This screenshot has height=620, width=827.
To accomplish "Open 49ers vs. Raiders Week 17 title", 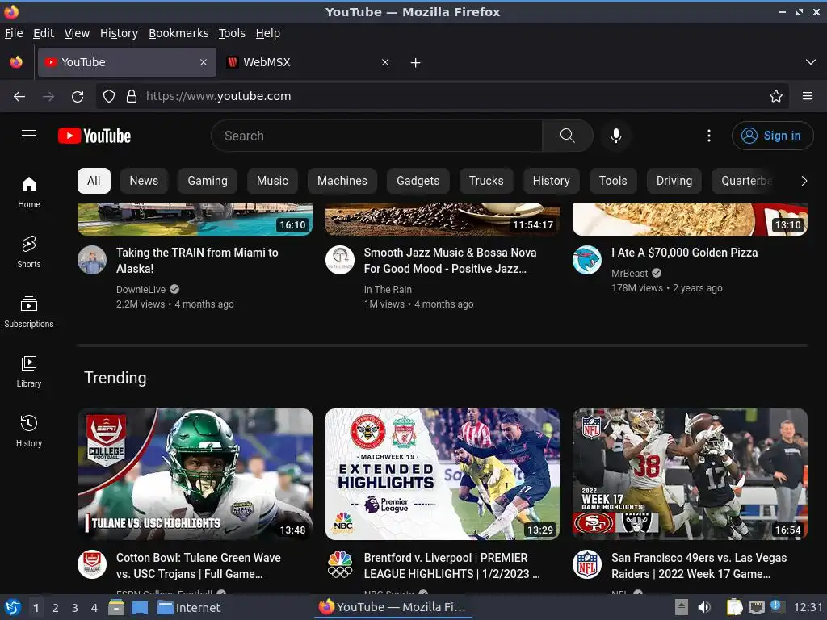I will coord(699,566).
